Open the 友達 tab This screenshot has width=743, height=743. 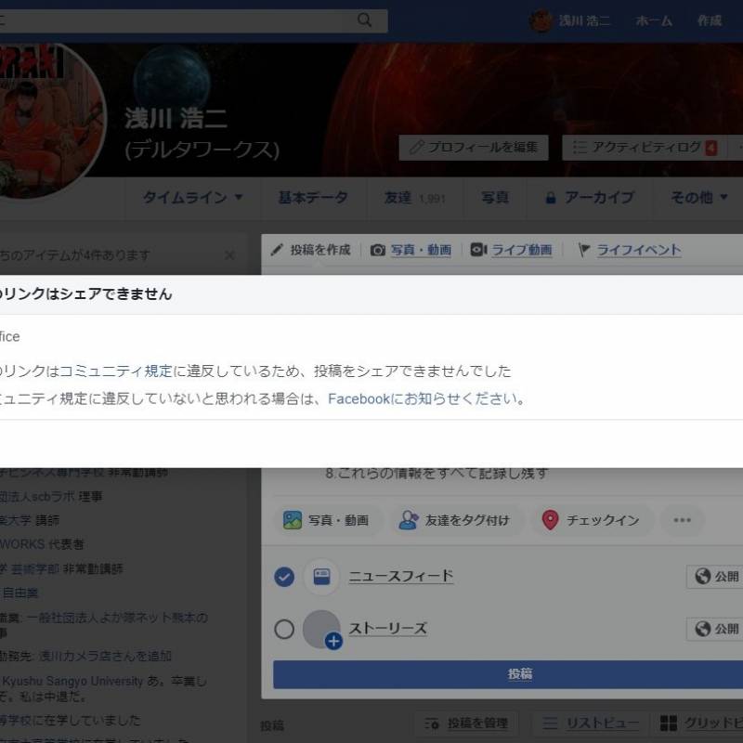click(x=415, y=197)
